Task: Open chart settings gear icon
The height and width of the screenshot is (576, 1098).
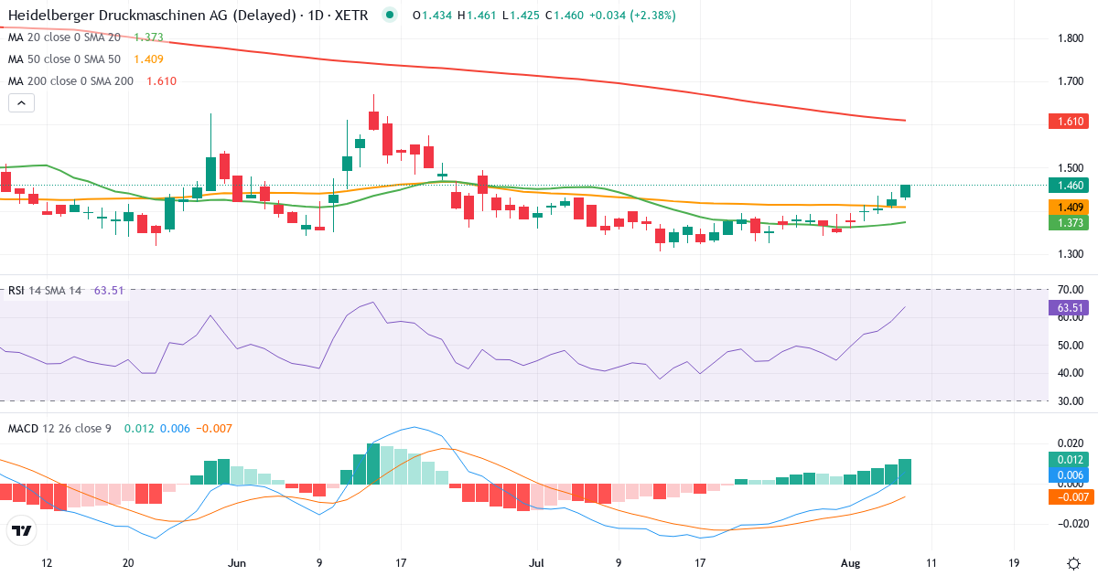Action: click(1071, 563)
